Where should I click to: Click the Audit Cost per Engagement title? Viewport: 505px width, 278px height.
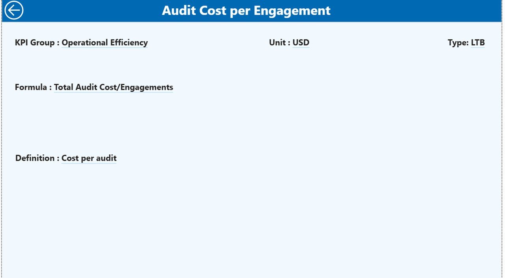(x=246, y=11)
